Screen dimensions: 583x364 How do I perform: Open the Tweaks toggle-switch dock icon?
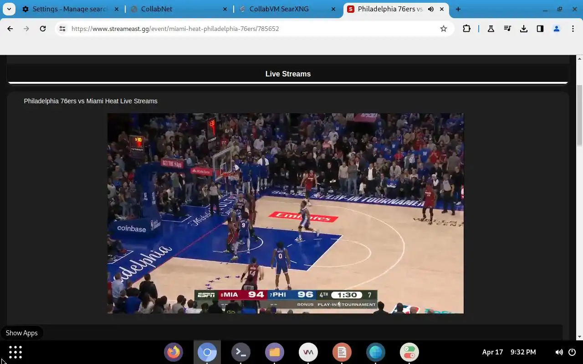click(409, 352)
